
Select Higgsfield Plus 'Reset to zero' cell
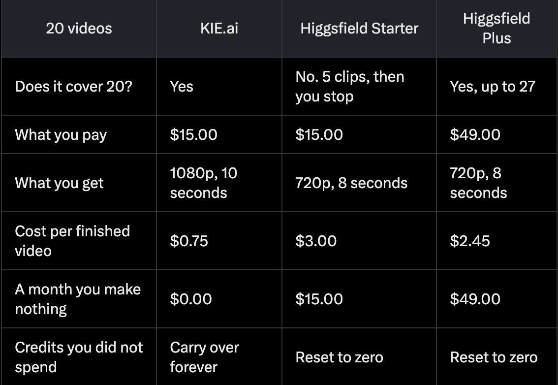494,357
